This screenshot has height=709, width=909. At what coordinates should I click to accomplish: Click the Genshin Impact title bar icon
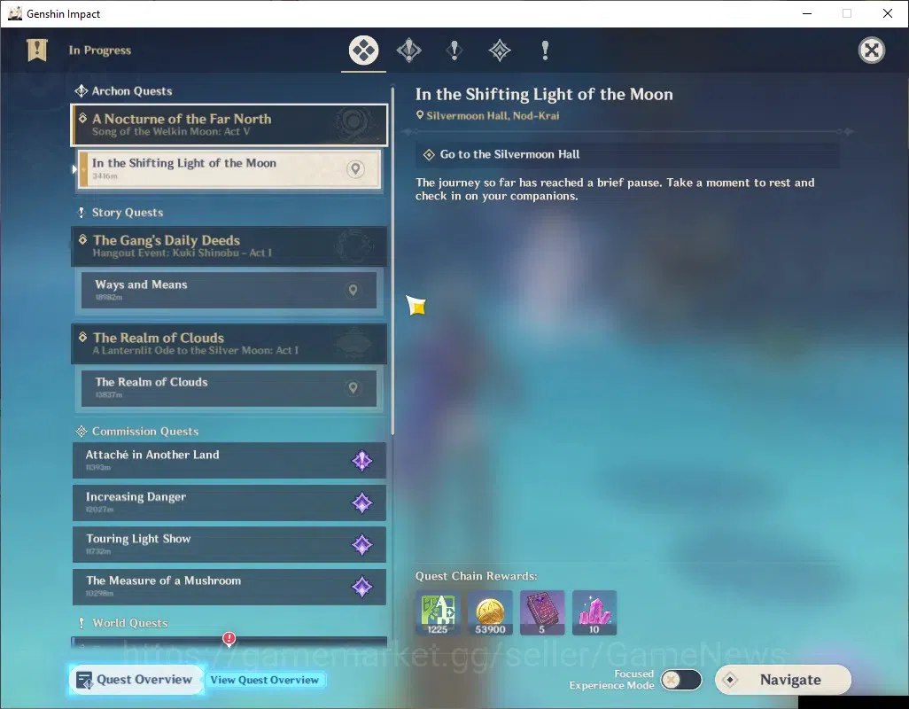15,13
